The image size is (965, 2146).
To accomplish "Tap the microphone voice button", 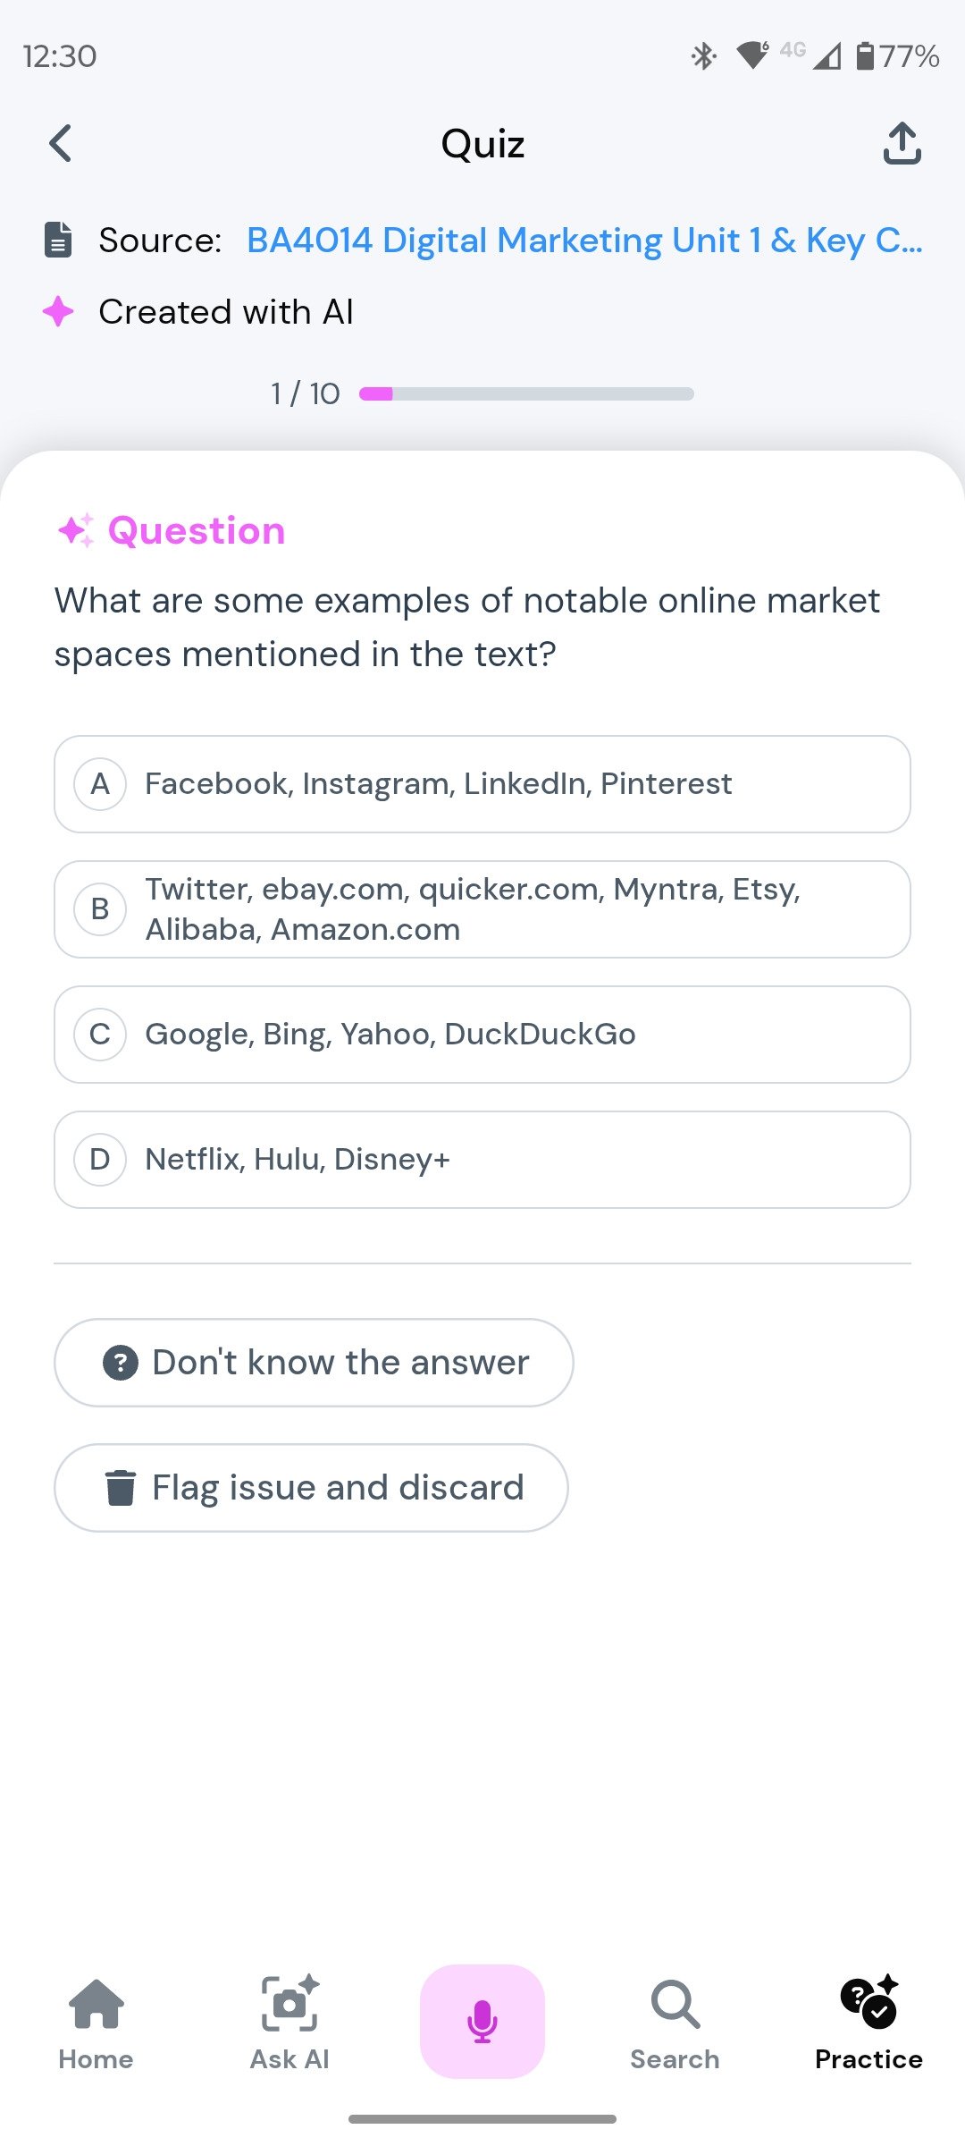I will pos(482,2021).
